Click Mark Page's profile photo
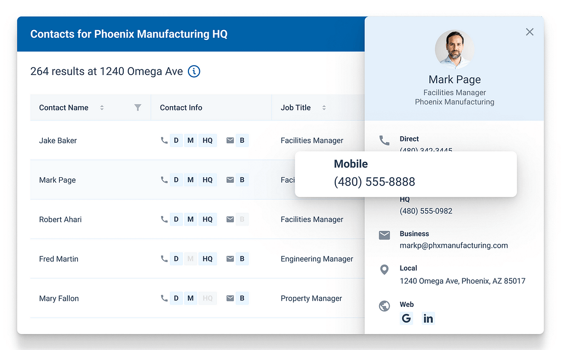Screen dimensions: 561x350 (454, 49)
